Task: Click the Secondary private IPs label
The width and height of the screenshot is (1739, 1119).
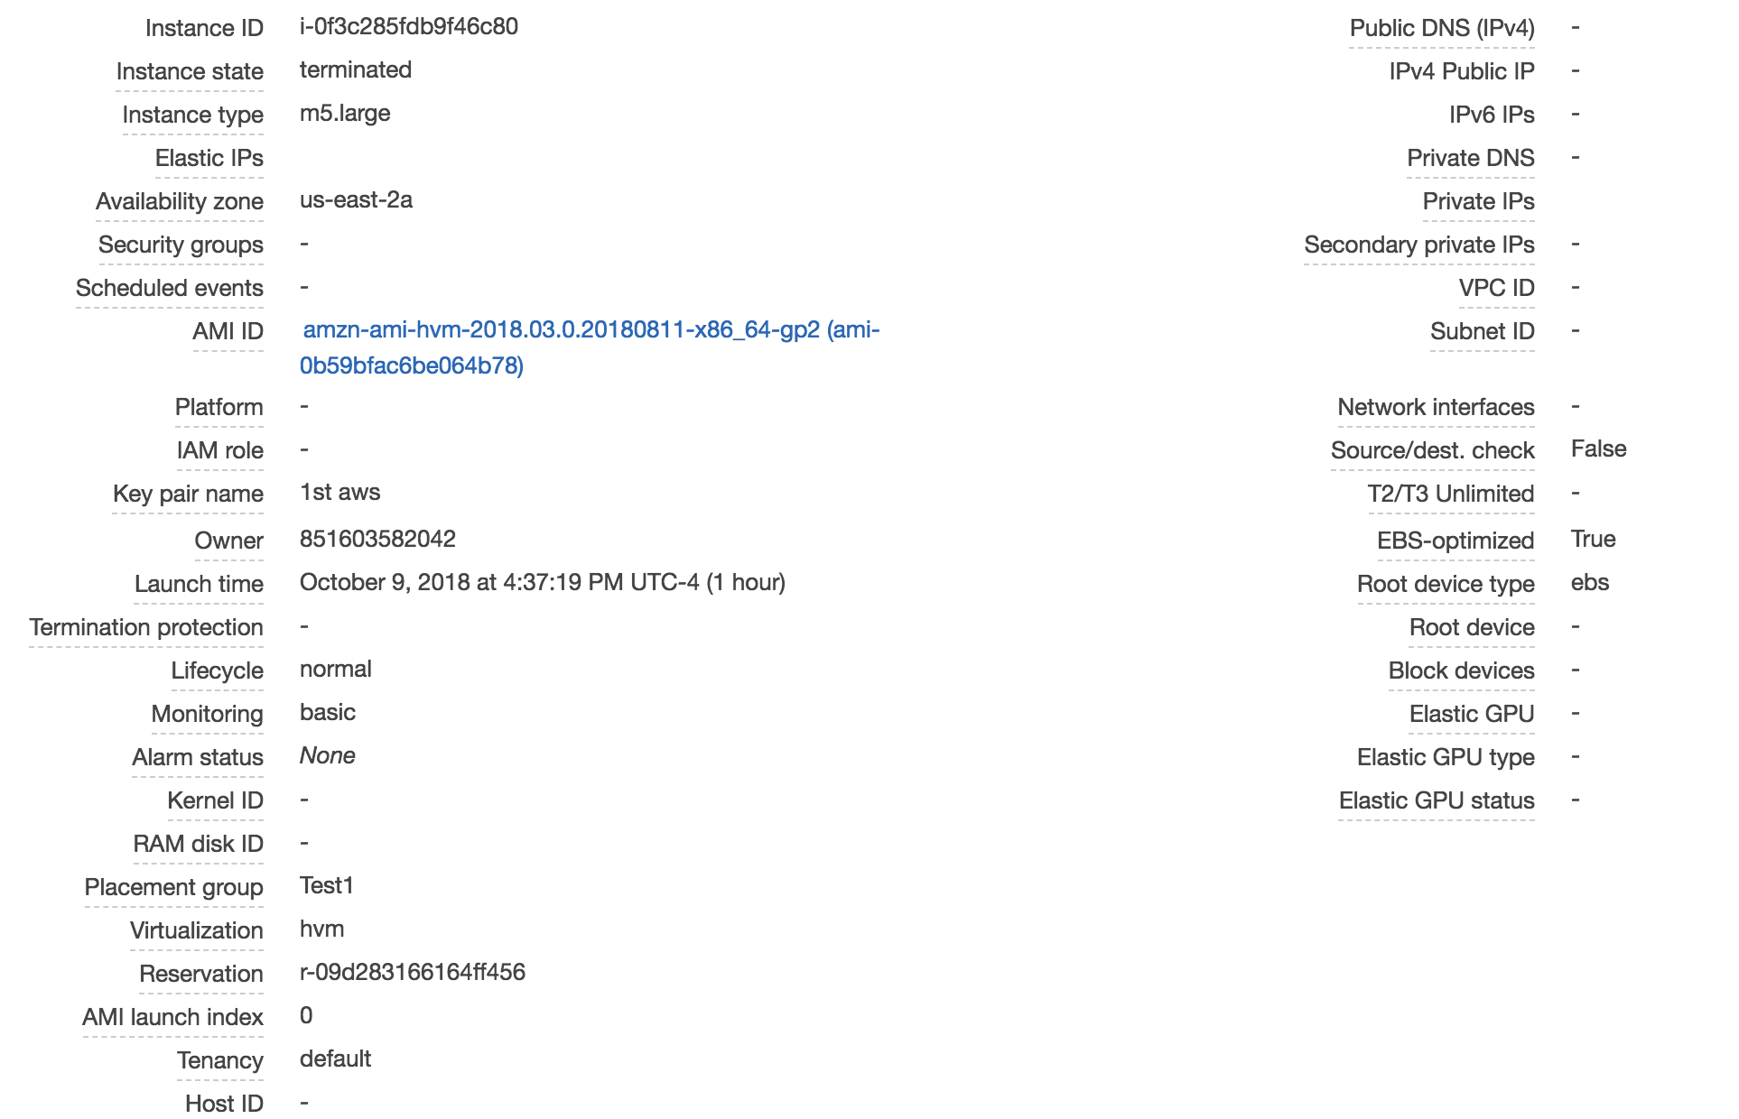Action: point(1419,245)
